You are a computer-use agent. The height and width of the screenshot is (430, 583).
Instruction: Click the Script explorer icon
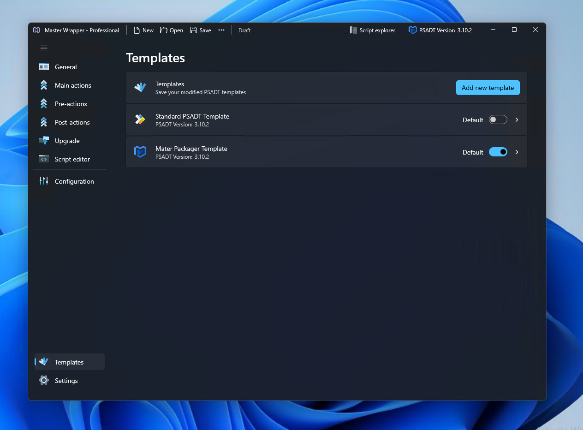pyautogui.click(x=353, y=30)
